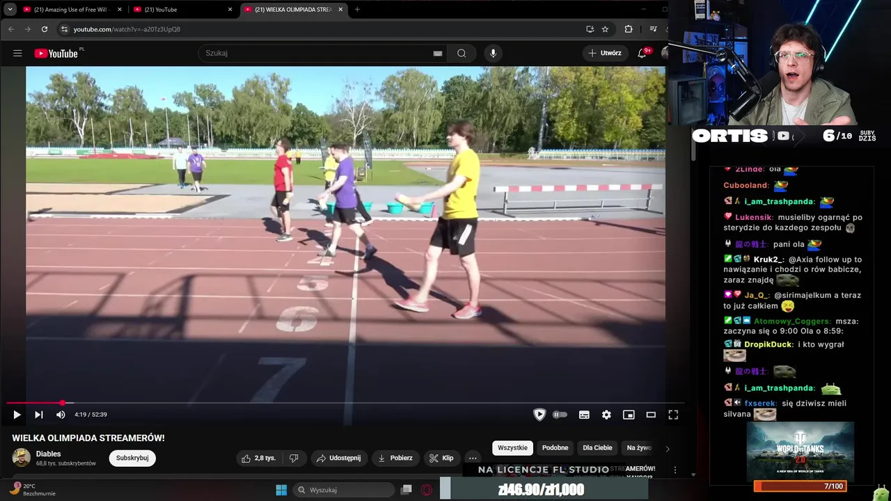Open Diables channel avatar
The image size is (891, 501).
tap(22, 458)
